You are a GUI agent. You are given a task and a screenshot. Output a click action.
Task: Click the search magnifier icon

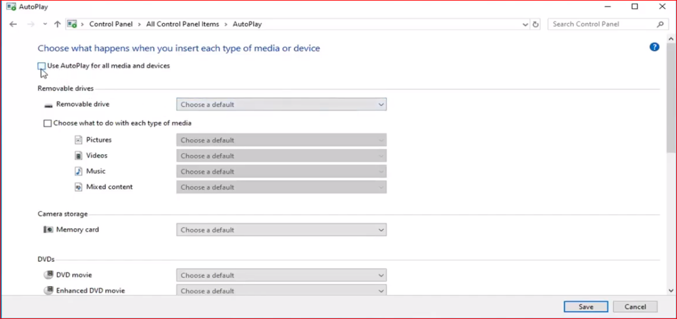(660, 24)
